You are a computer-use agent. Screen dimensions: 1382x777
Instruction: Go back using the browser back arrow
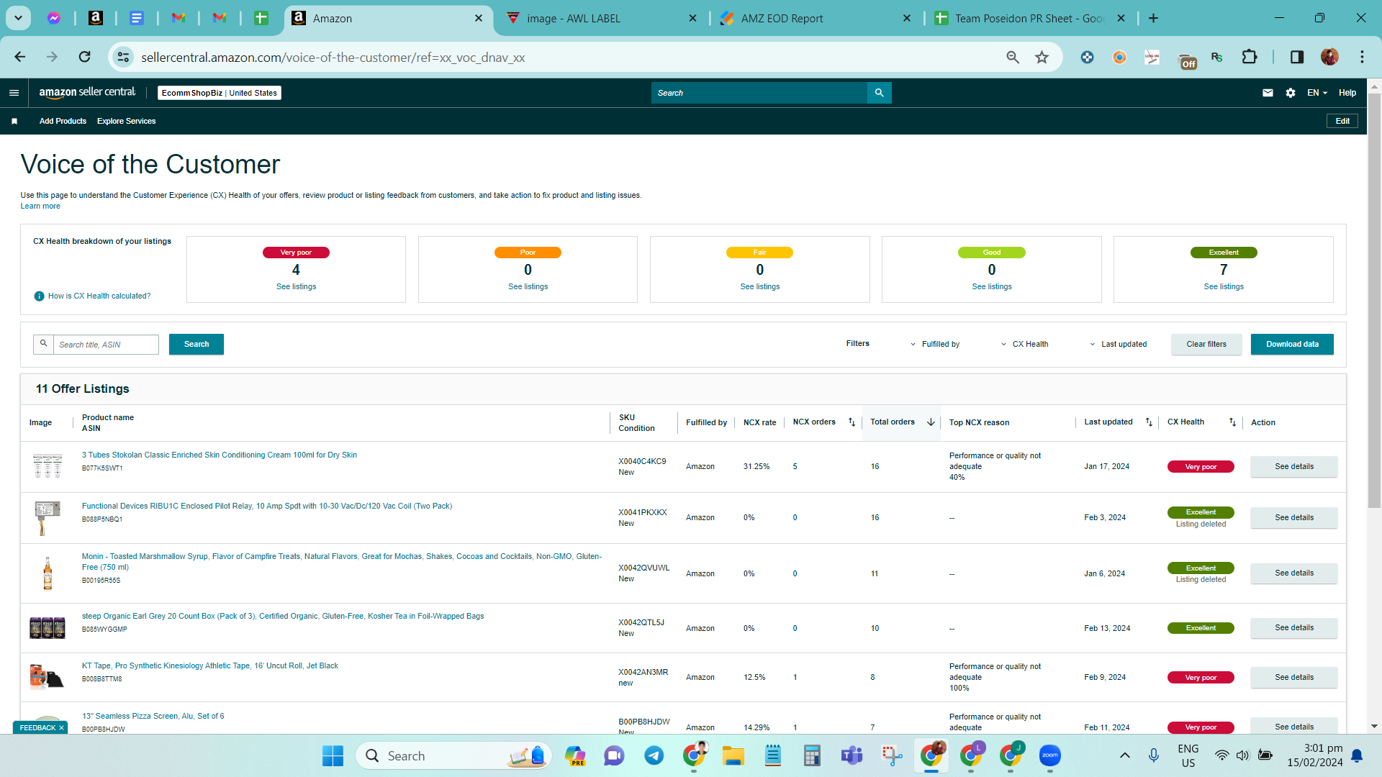pos(20,57)
